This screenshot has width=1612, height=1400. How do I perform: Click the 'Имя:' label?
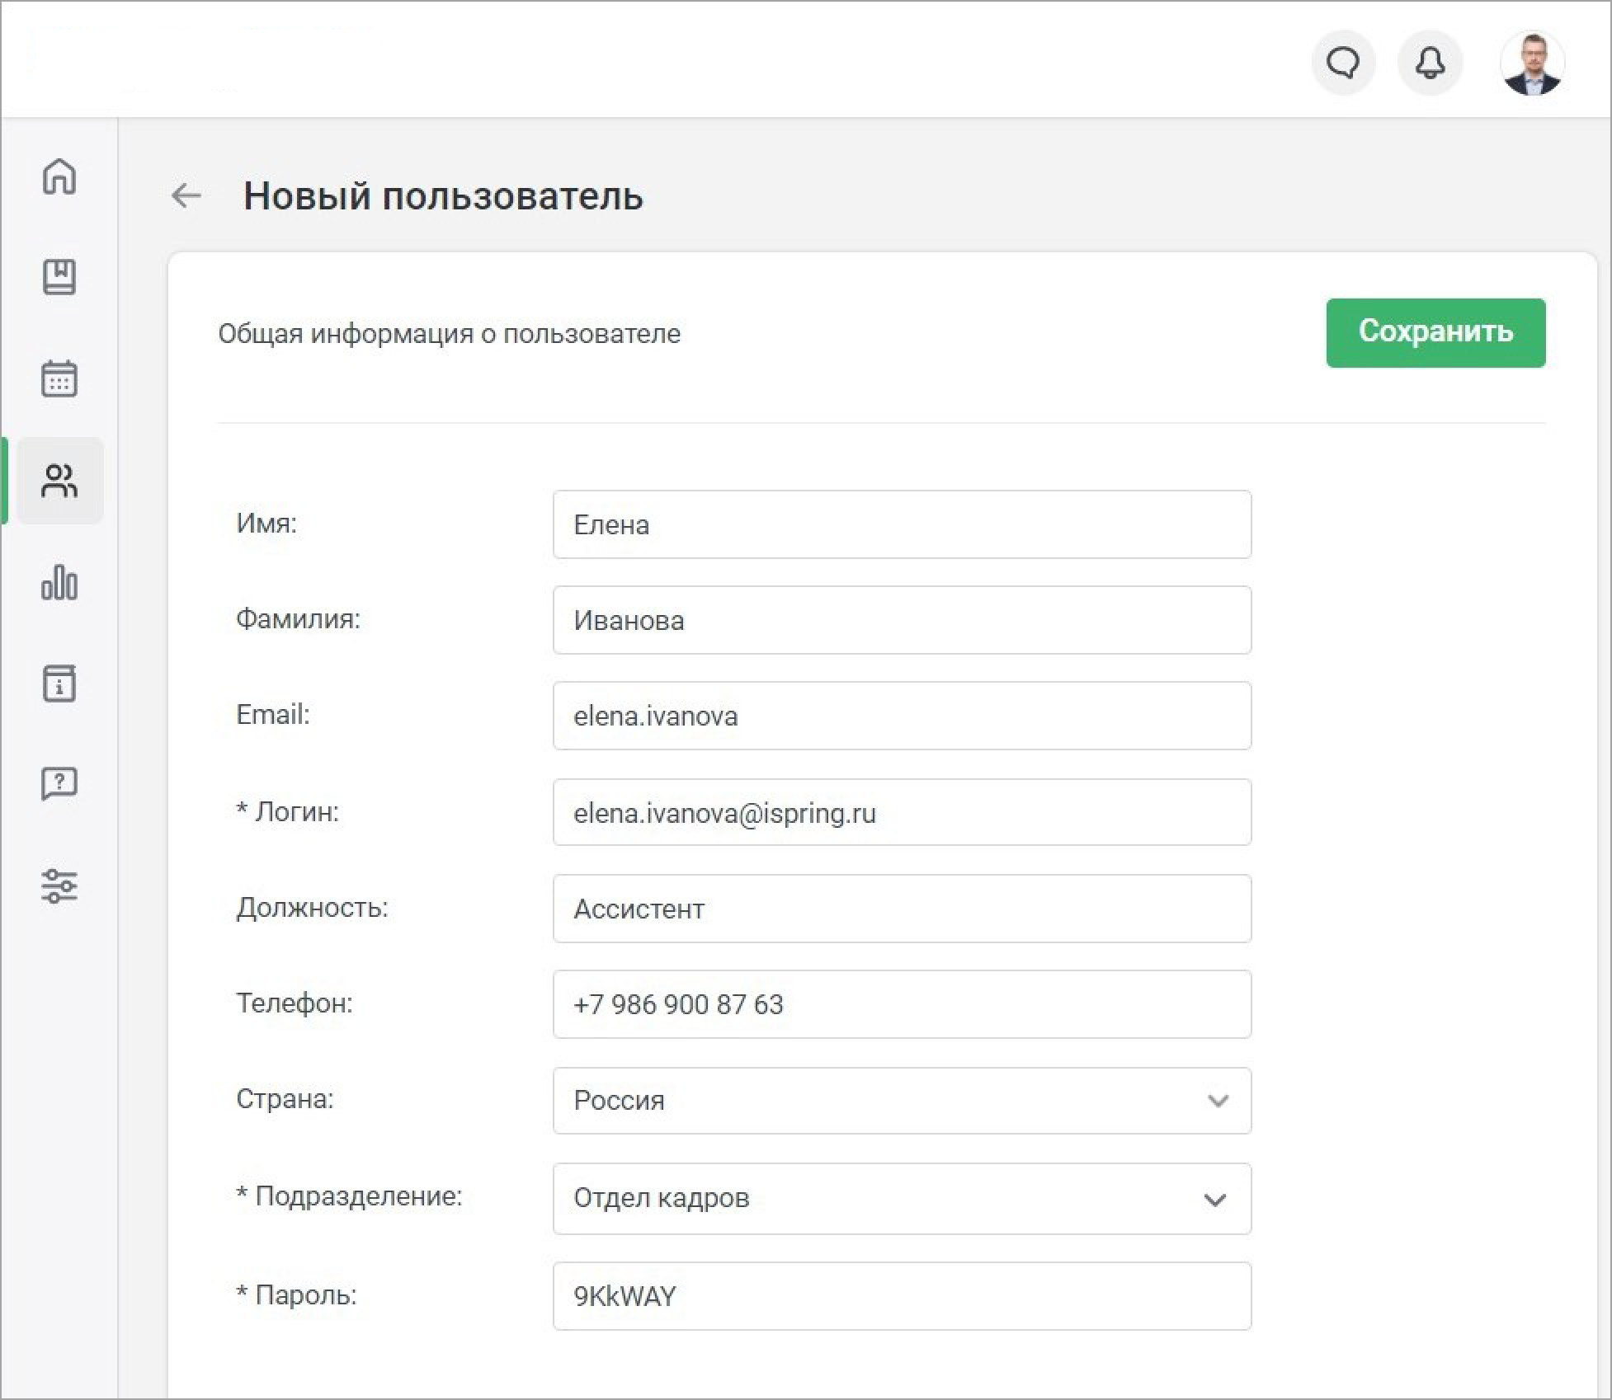266,524
